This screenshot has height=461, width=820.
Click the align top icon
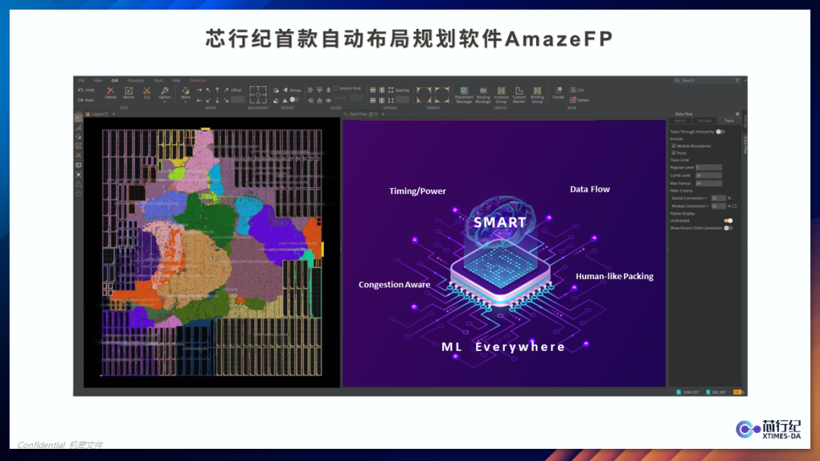tap(320, 89)
